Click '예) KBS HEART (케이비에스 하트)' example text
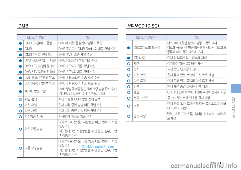The height and width of the screenshot is (170, 241). 82,93
